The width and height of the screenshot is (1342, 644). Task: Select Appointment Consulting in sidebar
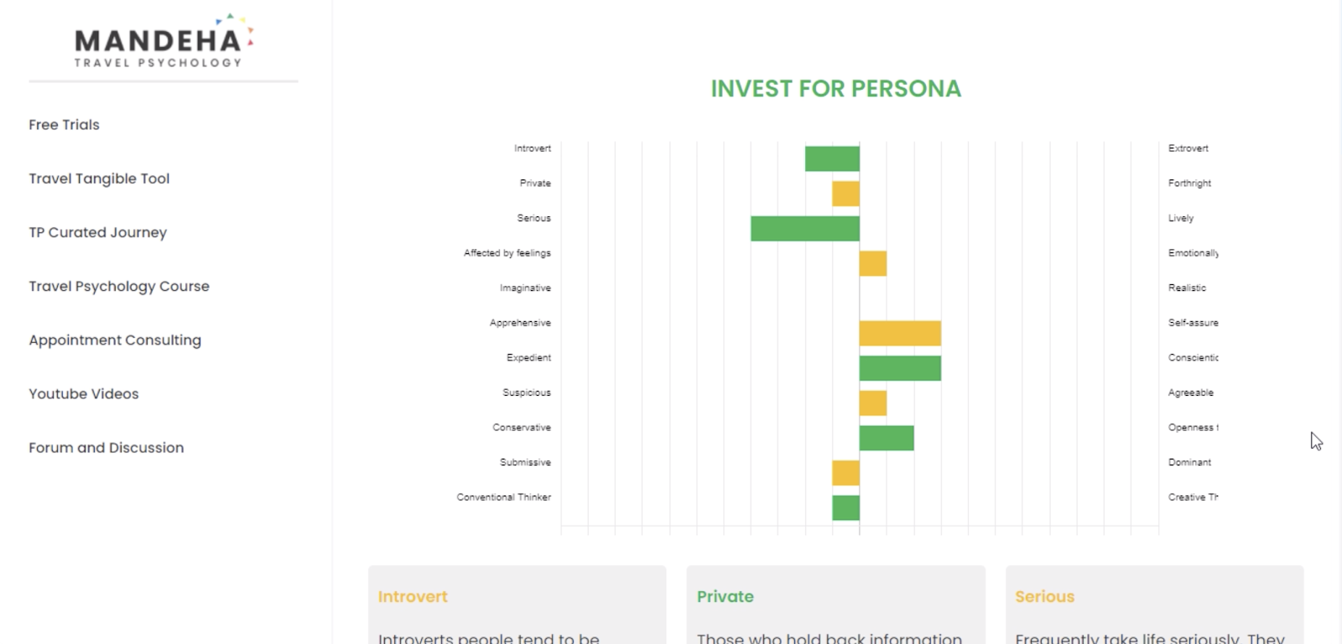click(115, 340)
